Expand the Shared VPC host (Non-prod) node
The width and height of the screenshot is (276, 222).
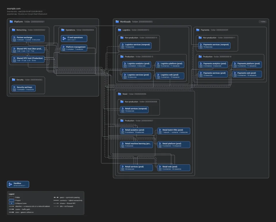(14, 51)
